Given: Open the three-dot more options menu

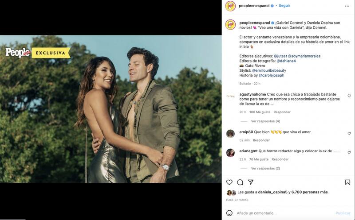Looking at the screenshot, I should [x=347, y=6].
